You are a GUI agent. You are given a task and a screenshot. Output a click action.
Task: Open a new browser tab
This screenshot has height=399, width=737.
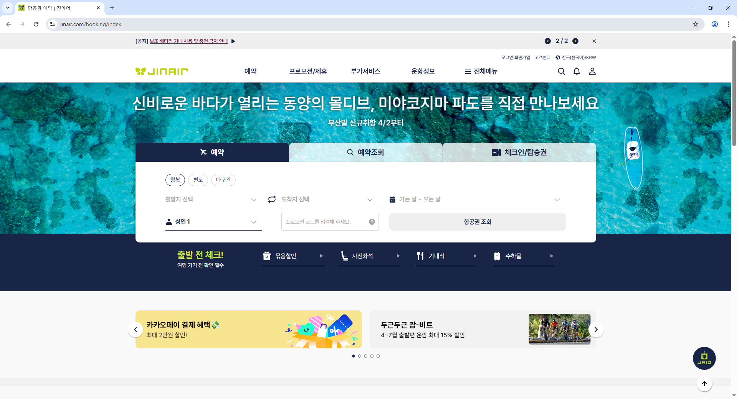112,8
